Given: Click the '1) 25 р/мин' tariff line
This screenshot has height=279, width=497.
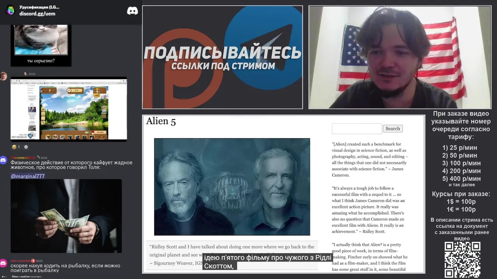Looking at the screenshot, I should click(460, 148).
